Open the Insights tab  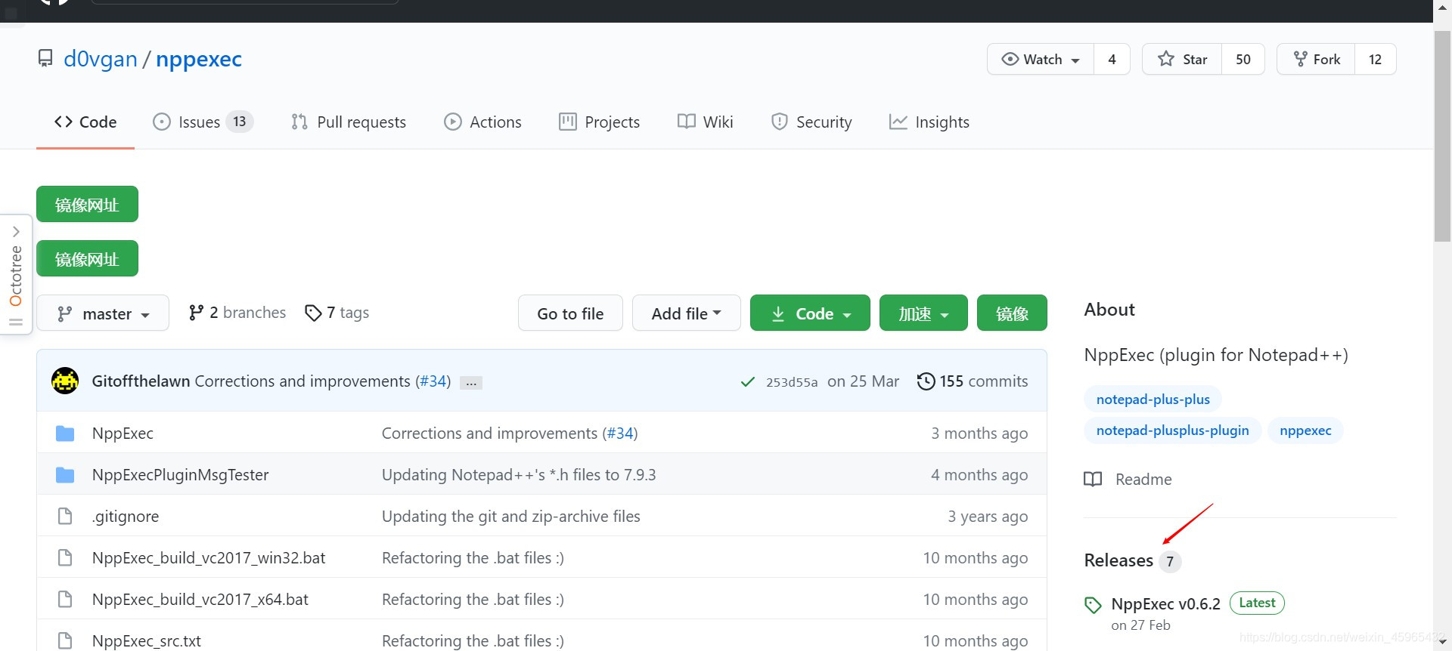(x=929, y=122)
